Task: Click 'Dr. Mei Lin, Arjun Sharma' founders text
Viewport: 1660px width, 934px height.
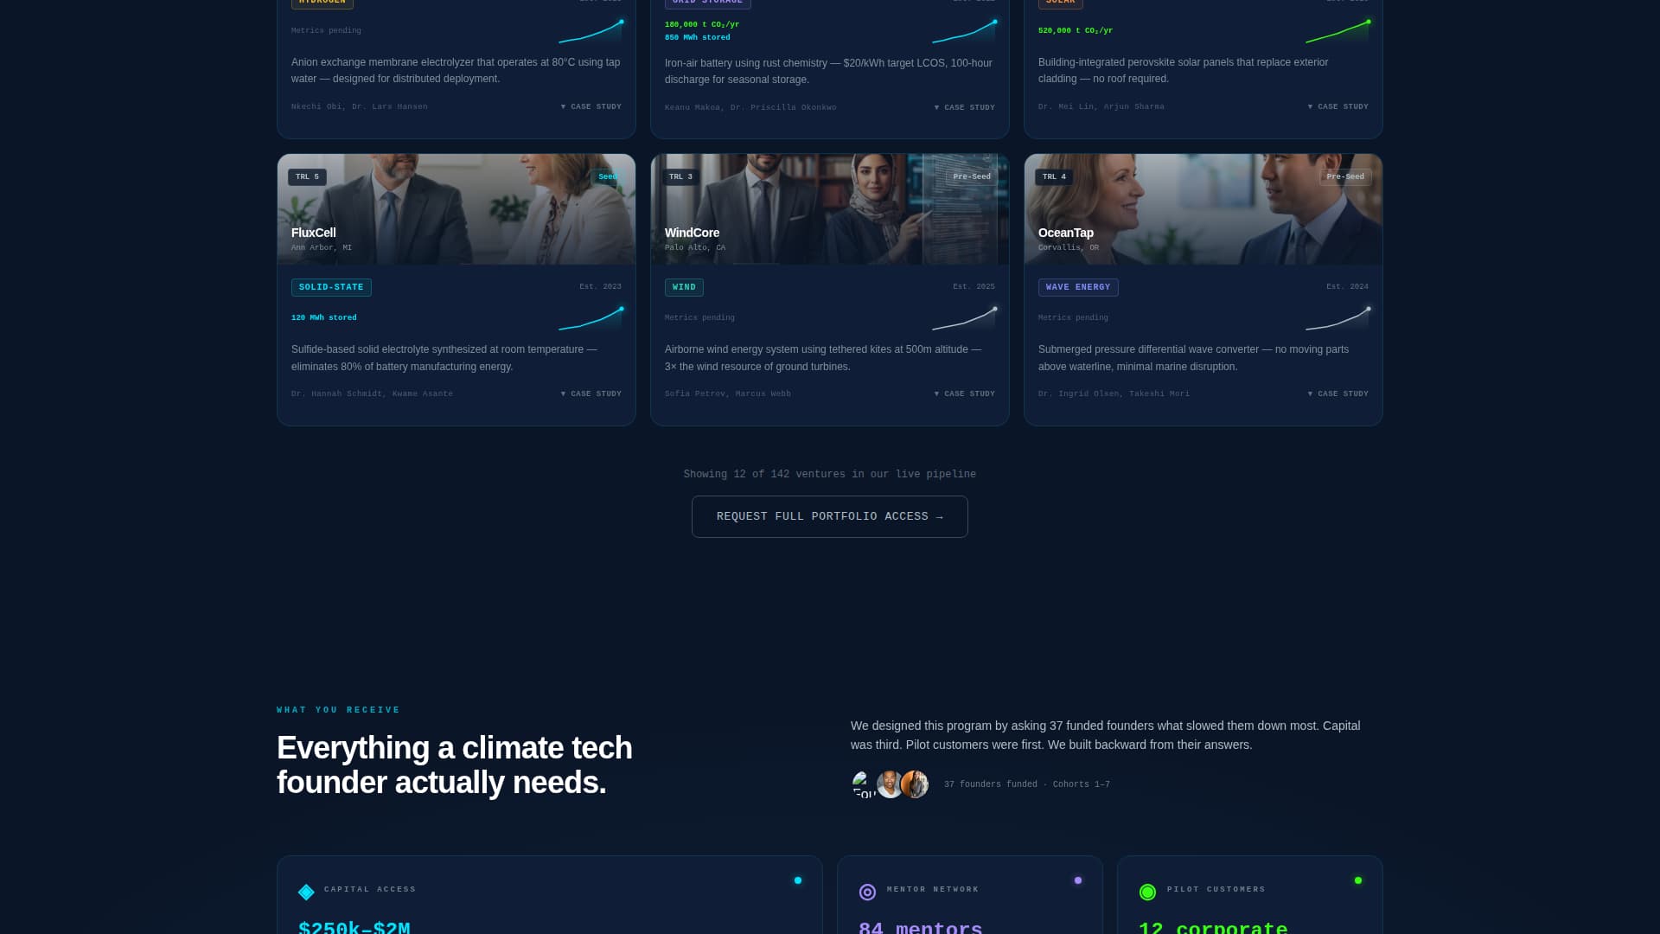Action: (1101, 106)
